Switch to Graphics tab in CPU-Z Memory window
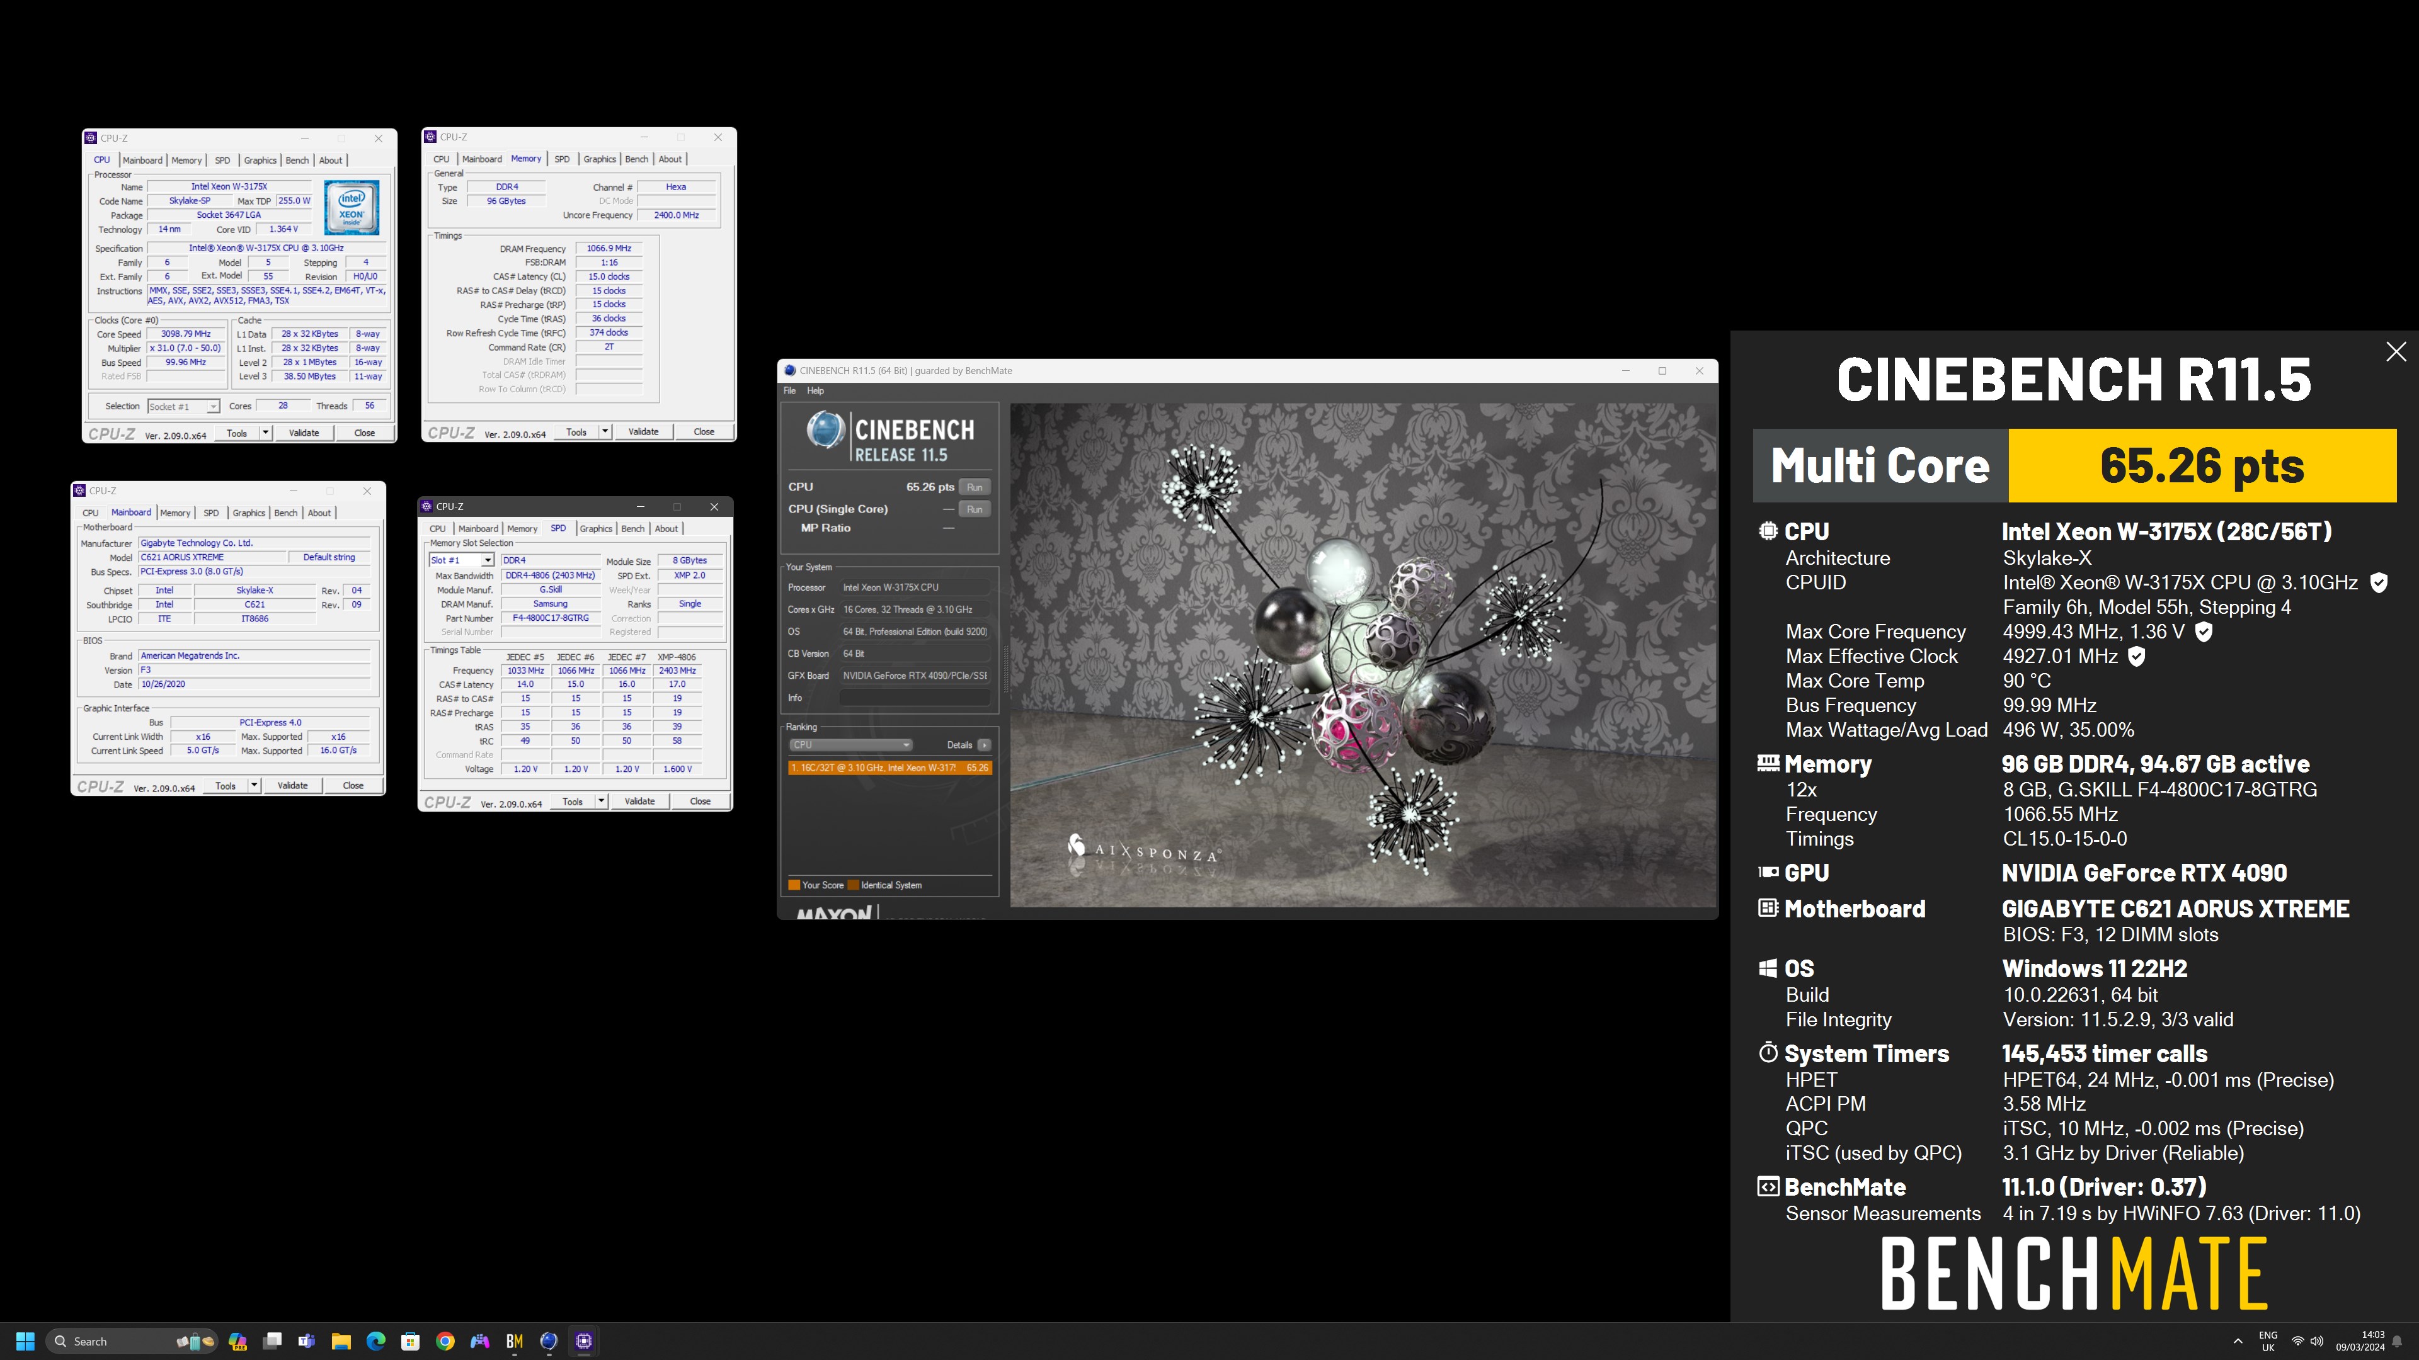Screen dimensions: 2419x1360 pyautogui.click(x=599, y=159)
